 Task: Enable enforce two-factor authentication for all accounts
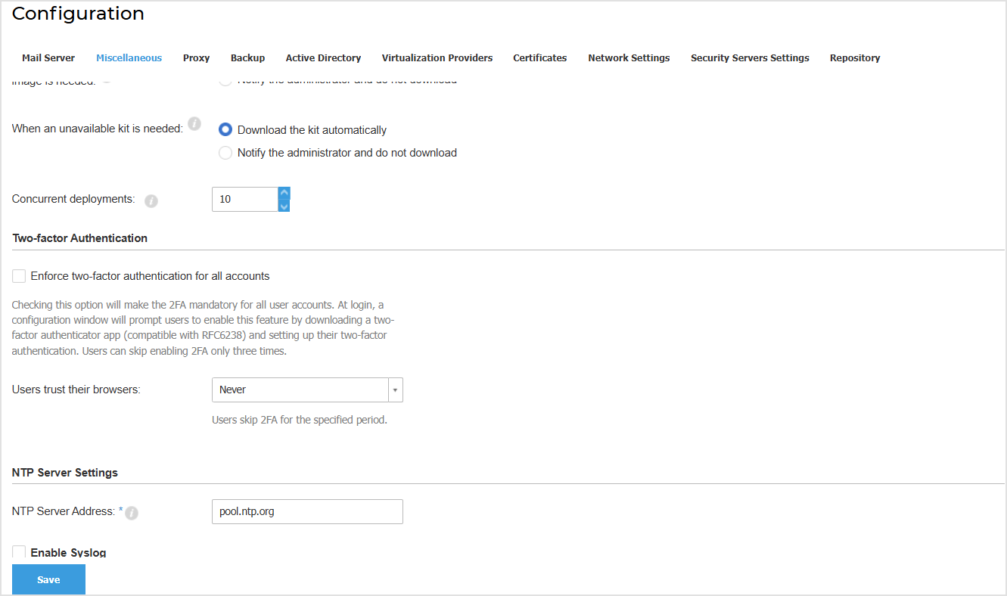point(19,275)
